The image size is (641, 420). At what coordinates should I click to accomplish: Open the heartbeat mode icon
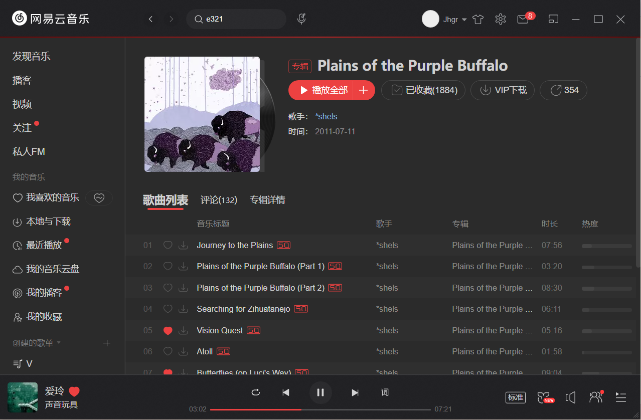point(99,198)
